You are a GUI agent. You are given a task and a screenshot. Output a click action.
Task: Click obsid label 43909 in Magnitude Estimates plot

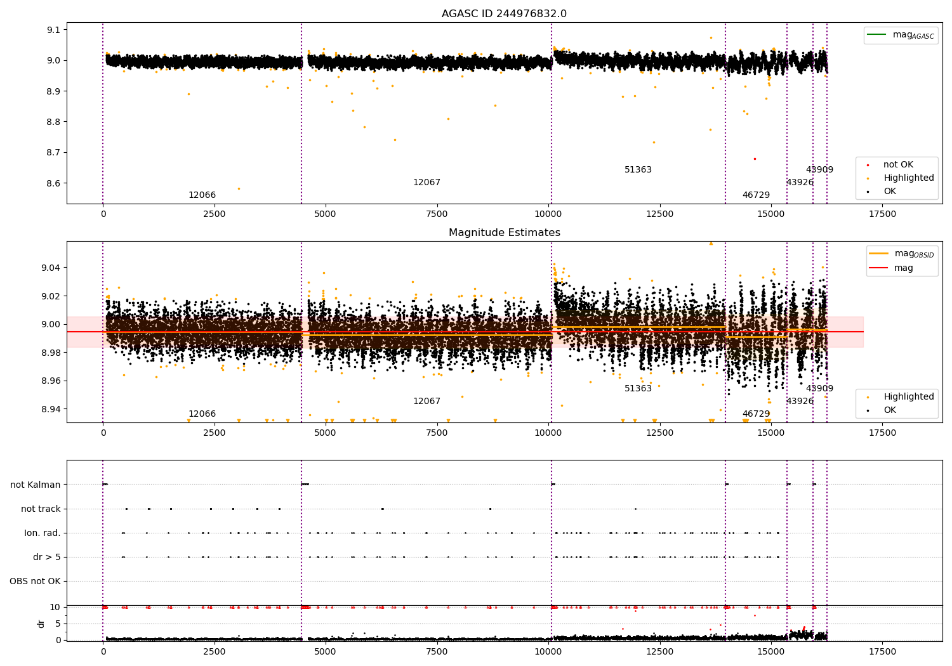(819, 389)
